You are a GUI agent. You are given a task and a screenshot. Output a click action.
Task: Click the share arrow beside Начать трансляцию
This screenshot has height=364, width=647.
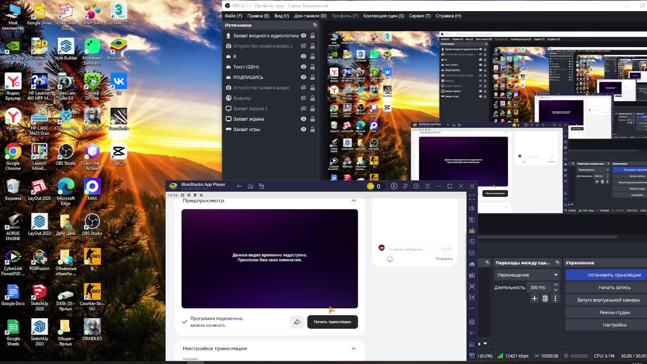click(297, 322)
